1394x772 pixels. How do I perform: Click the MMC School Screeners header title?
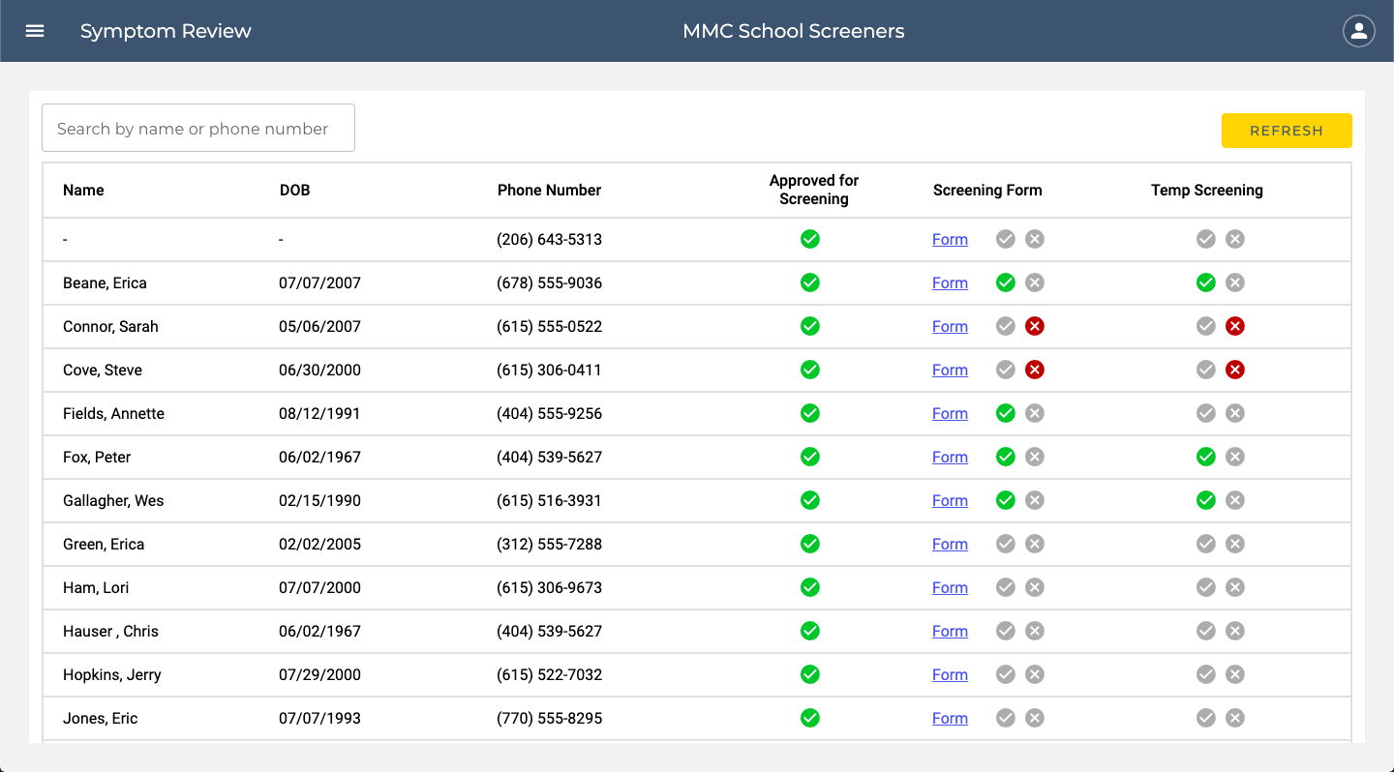click(794, 31)
